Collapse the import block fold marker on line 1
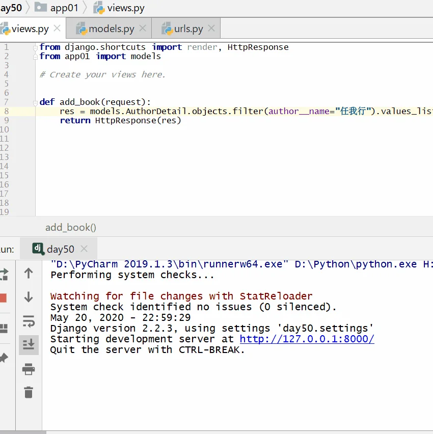Image resolution: width=433 pixels, height=434 pixels. click(35, 47)
